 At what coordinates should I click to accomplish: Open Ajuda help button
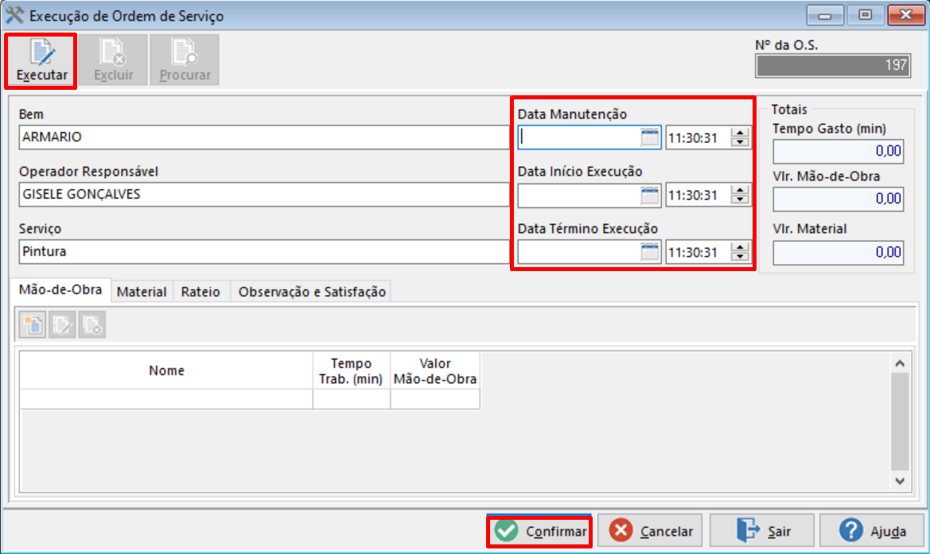872,531
